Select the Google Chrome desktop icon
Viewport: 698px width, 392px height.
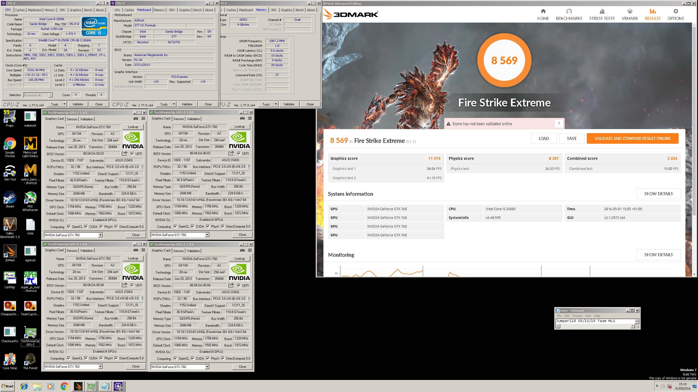click(x=10, y=147)
